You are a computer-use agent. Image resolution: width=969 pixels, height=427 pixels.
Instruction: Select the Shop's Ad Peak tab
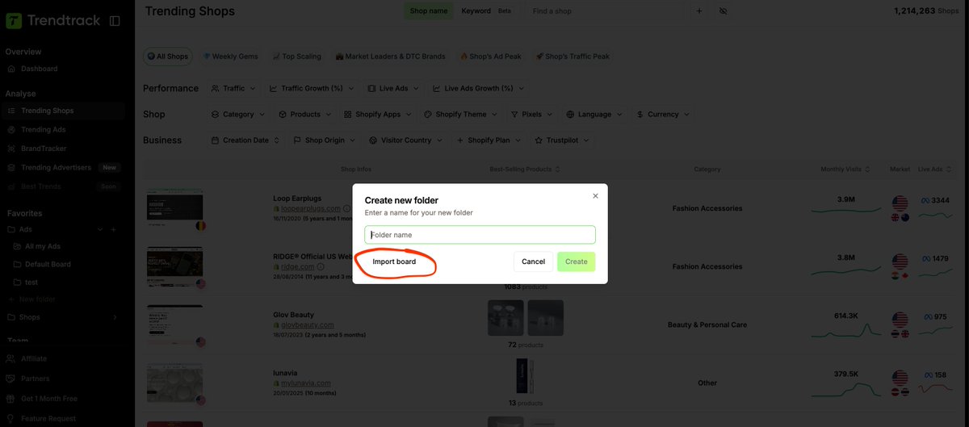click(491, 57)
